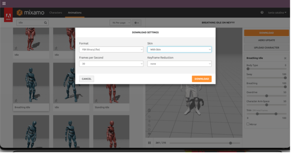Open the help question mark icon
This screenshot has height=153, width=291.
click(262, 12)
